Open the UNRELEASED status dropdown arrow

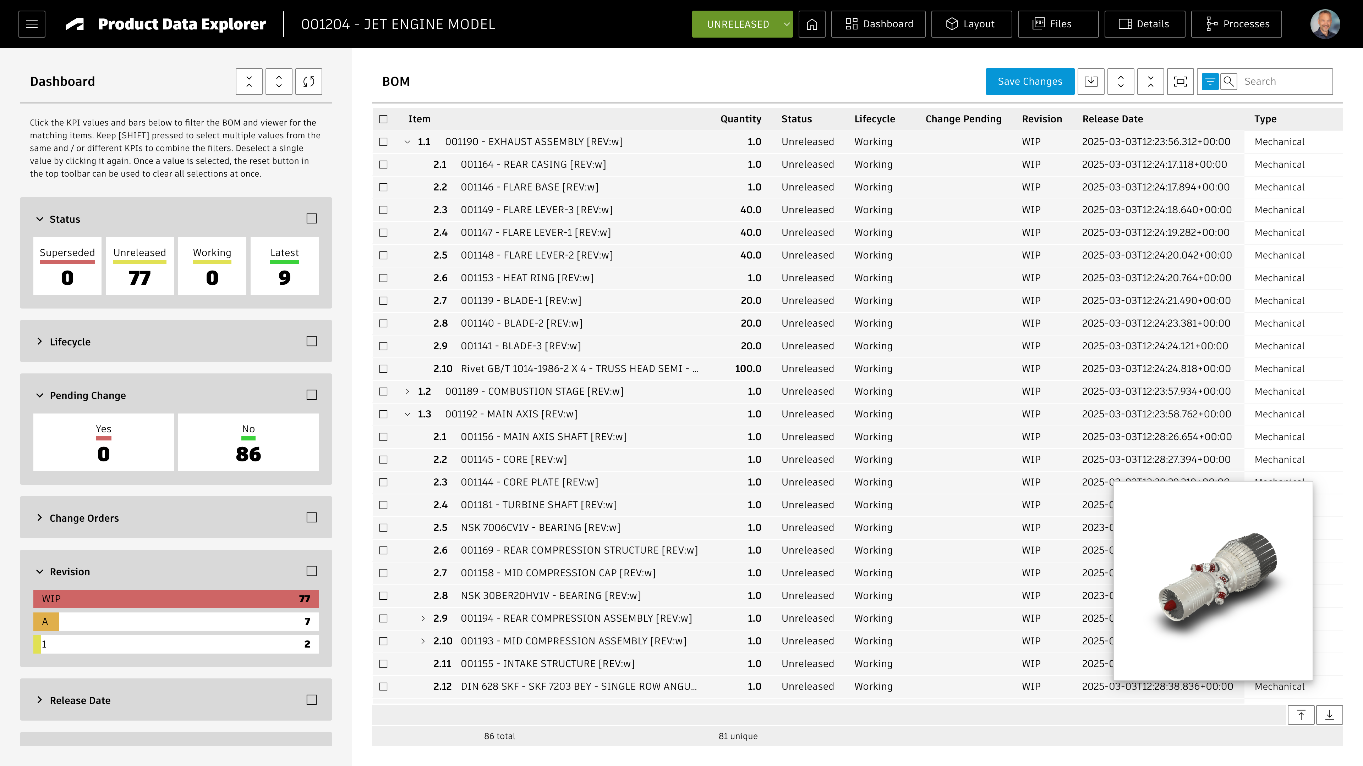[786, 24]
